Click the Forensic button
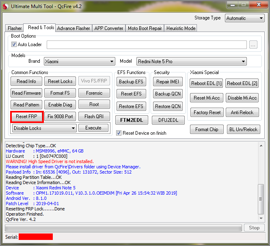 click(94, 93)
